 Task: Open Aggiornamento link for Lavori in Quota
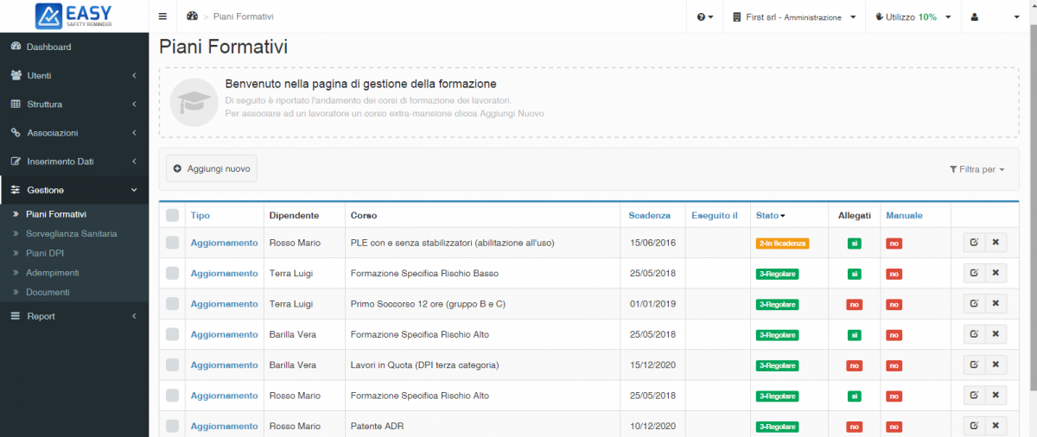tap(225, 364)
